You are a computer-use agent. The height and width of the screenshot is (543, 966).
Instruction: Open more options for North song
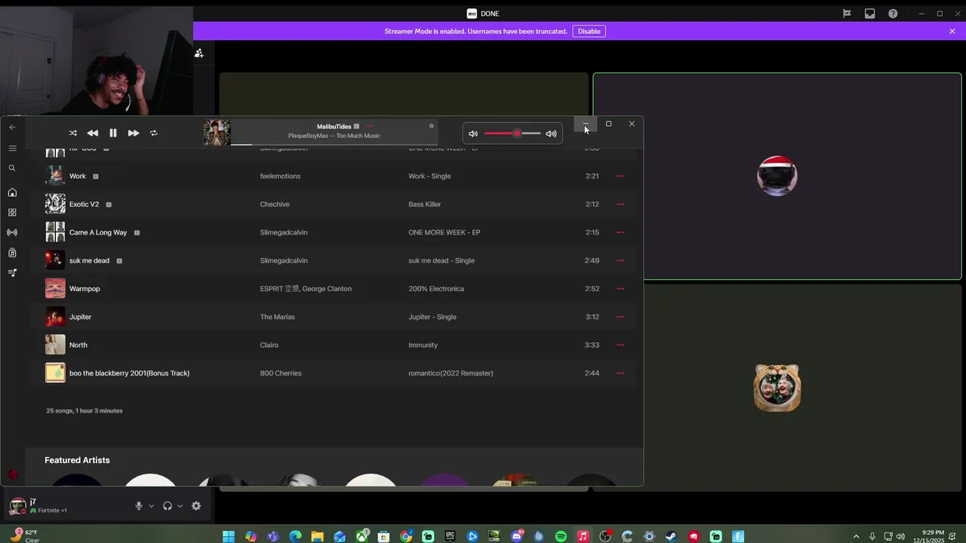click(620, 345)
